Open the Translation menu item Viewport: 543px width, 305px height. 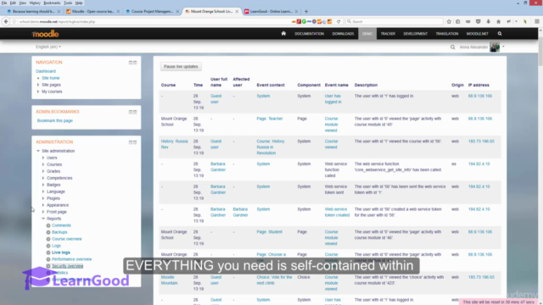click(447, 34)
